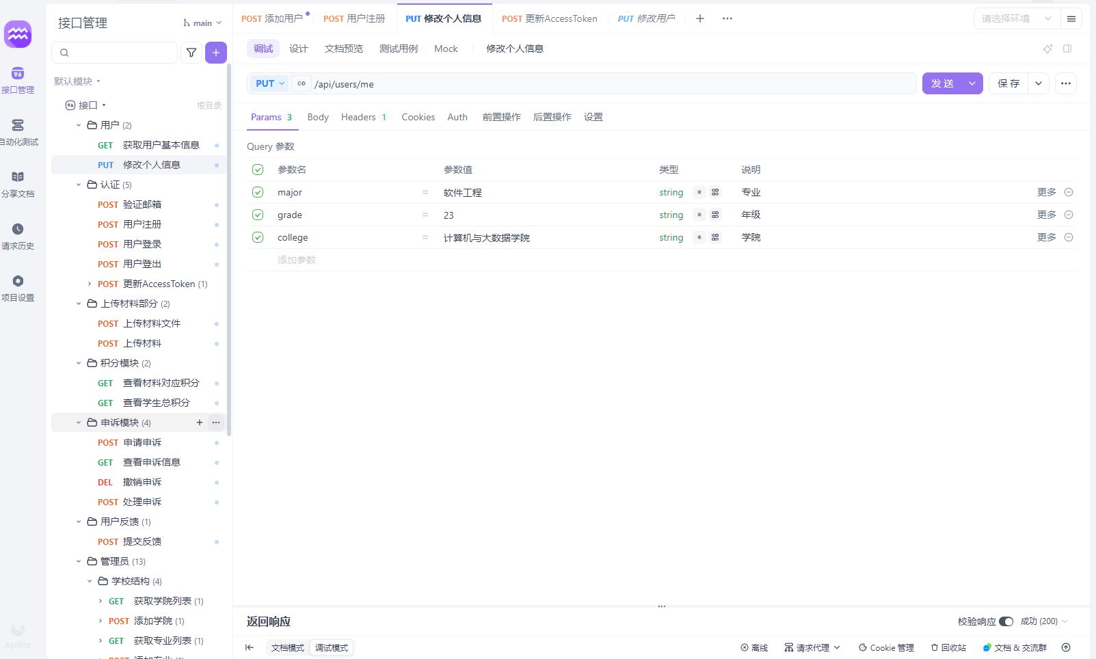Screen dimensions: 1096x659
Task: Click the dynamic value icon in major row
Action: [x=715, y=192]
